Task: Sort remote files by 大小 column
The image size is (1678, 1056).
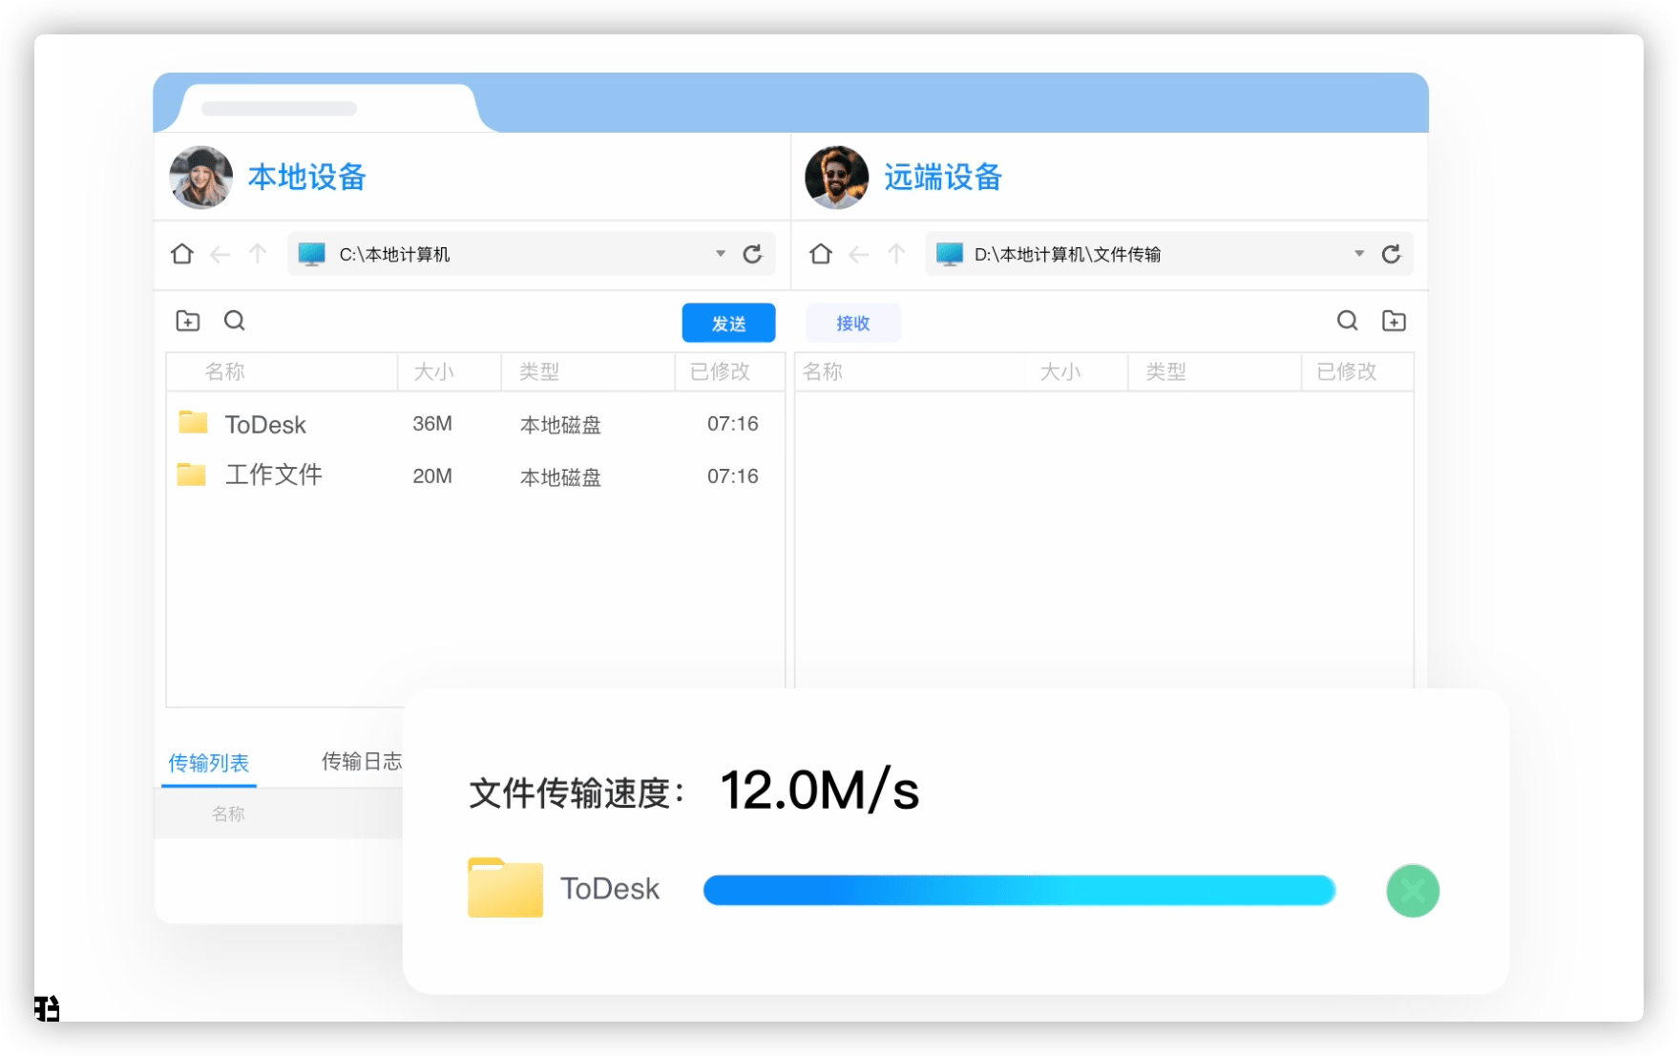Action: (x=1060, y=372)
